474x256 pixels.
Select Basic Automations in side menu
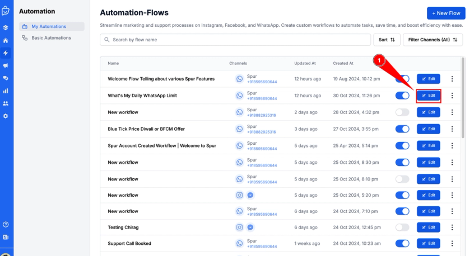pos(52,37)
